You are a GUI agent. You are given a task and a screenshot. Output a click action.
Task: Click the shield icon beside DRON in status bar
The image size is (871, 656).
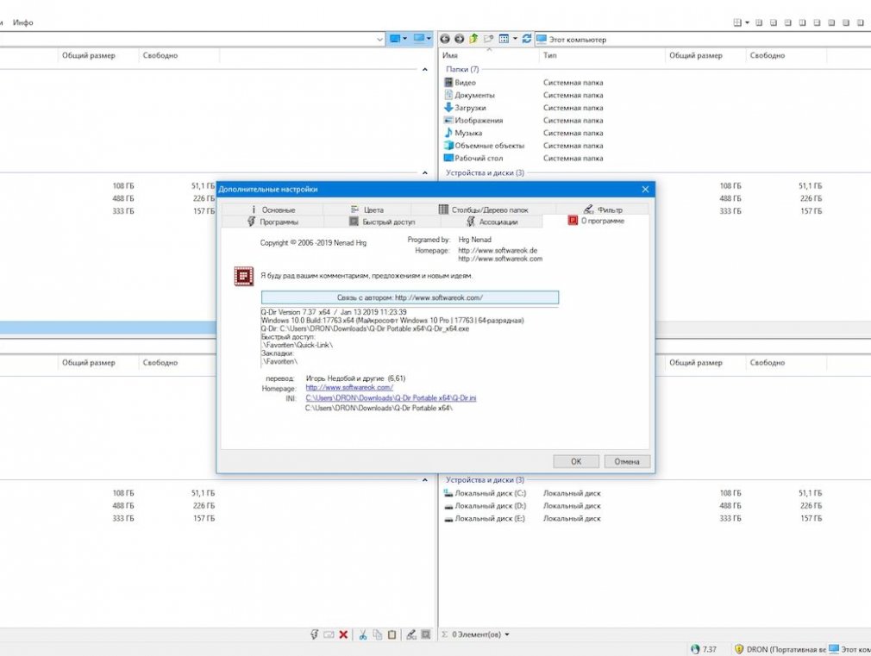click(739, 649)
